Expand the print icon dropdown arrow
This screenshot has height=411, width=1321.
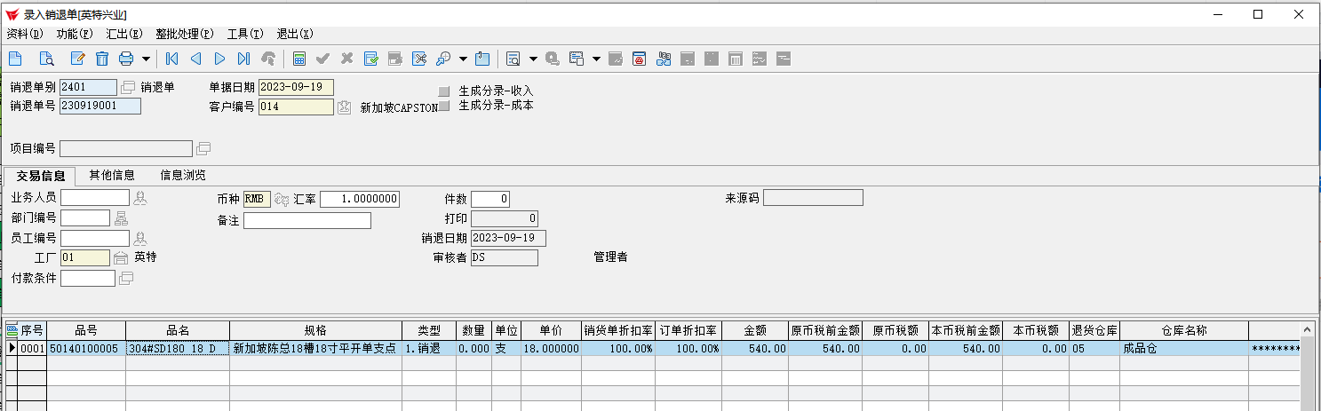(x=146, y=59)
